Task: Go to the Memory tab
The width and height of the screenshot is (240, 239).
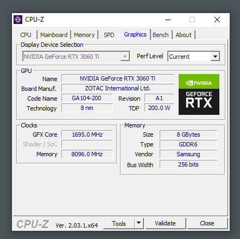Action: click(84, 35)
